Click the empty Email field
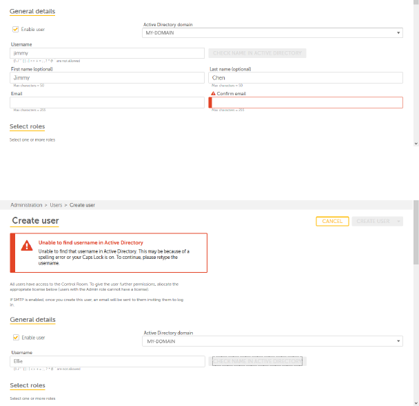 107,102
